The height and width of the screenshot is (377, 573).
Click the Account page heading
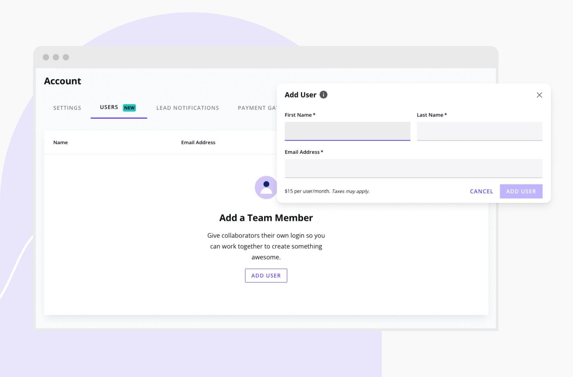tap(62, 81)
